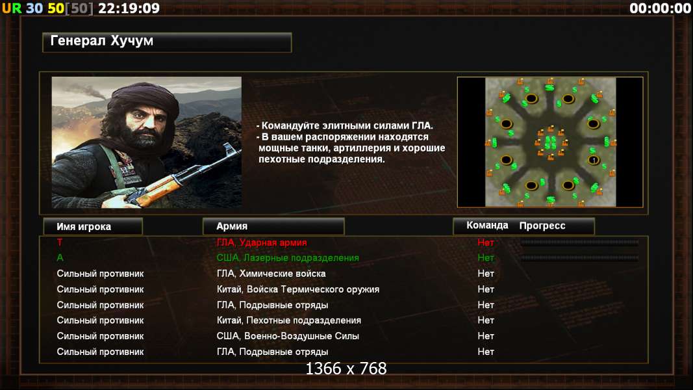693x390 pixels.
Task: Click the Армия column header
Action: pyautogui.click(x=273, y=226)
